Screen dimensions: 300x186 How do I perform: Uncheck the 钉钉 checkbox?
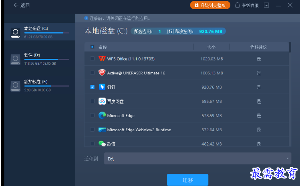tap(93, 87)
